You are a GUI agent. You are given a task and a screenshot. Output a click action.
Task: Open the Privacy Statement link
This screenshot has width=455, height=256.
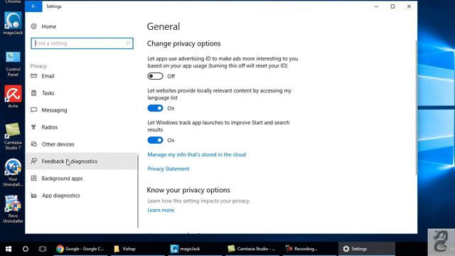click(x=168, y=169)
